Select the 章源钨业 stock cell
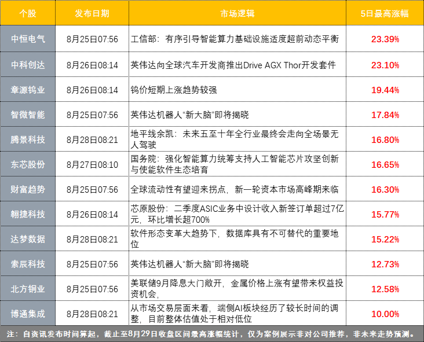This screenshot has width=424, height=342. tap(28, 90)
